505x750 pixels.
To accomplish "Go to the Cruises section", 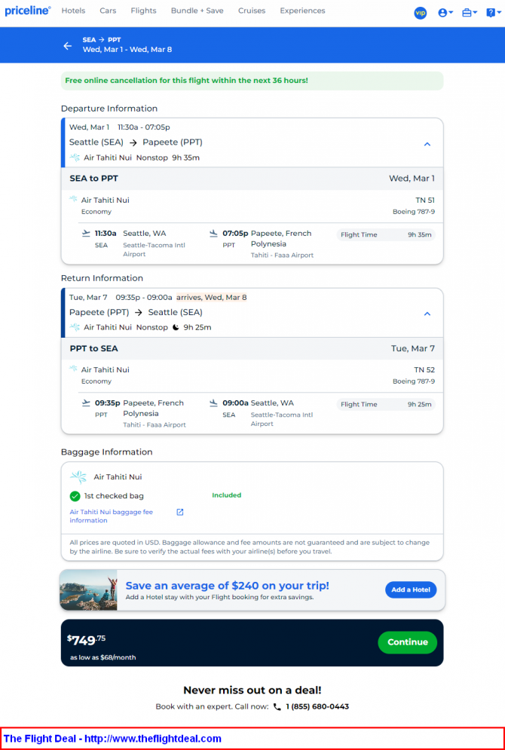I will pos(252,11).
